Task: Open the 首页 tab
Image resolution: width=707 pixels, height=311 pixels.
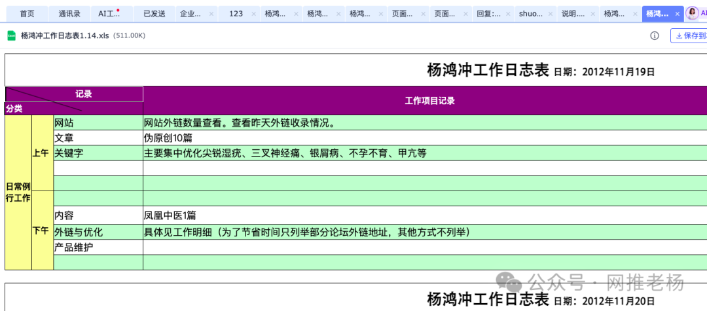Action: tap(27, 14)
